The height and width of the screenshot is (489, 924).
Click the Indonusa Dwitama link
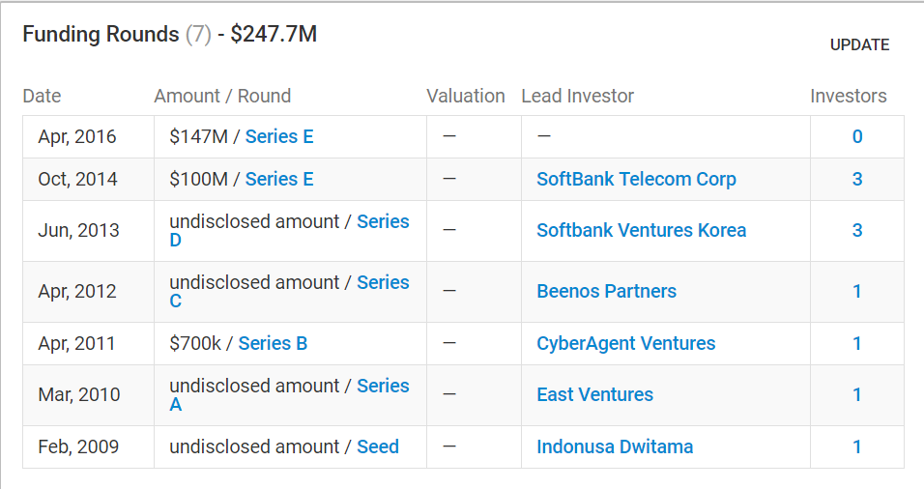point(615,447)
